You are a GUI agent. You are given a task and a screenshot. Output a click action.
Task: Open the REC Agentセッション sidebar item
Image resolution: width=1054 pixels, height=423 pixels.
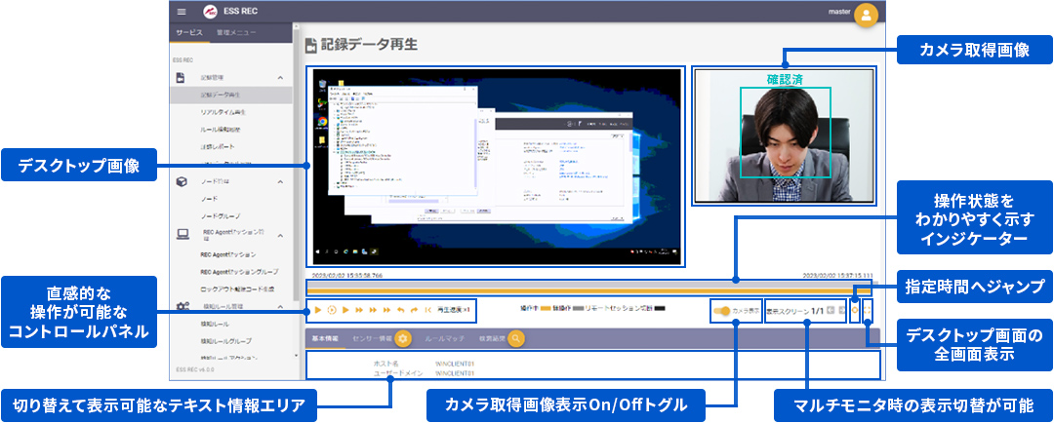(x=230, y=255)
